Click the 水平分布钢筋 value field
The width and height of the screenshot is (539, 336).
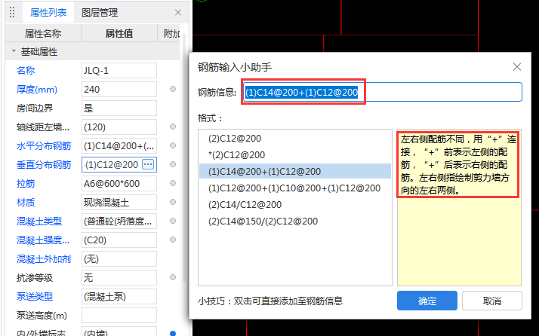[119, 146]
